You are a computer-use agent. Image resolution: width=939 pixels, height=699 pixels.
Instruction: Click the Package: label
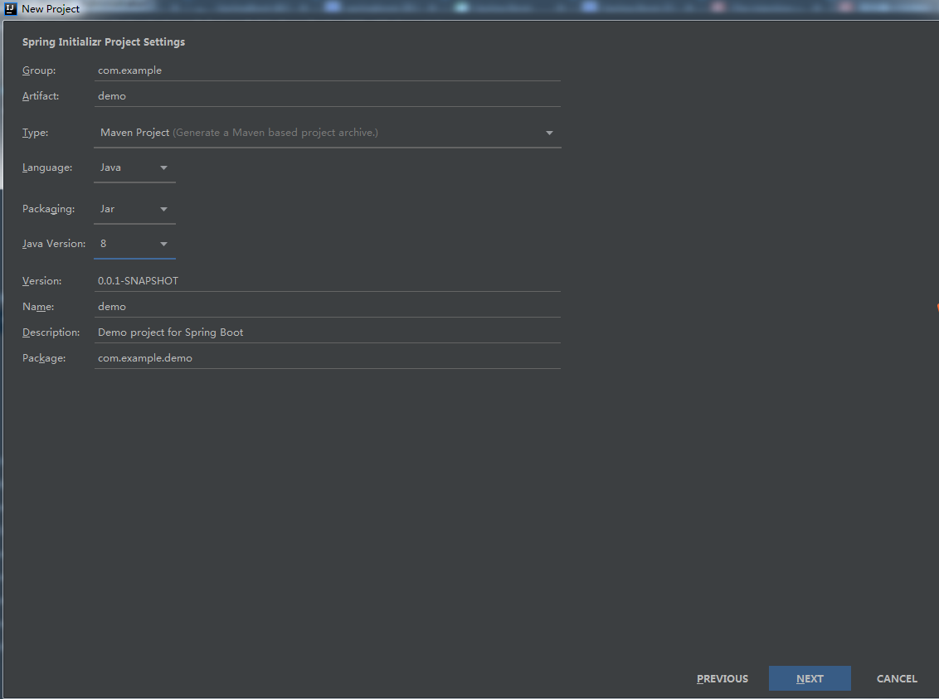point(44,358)
